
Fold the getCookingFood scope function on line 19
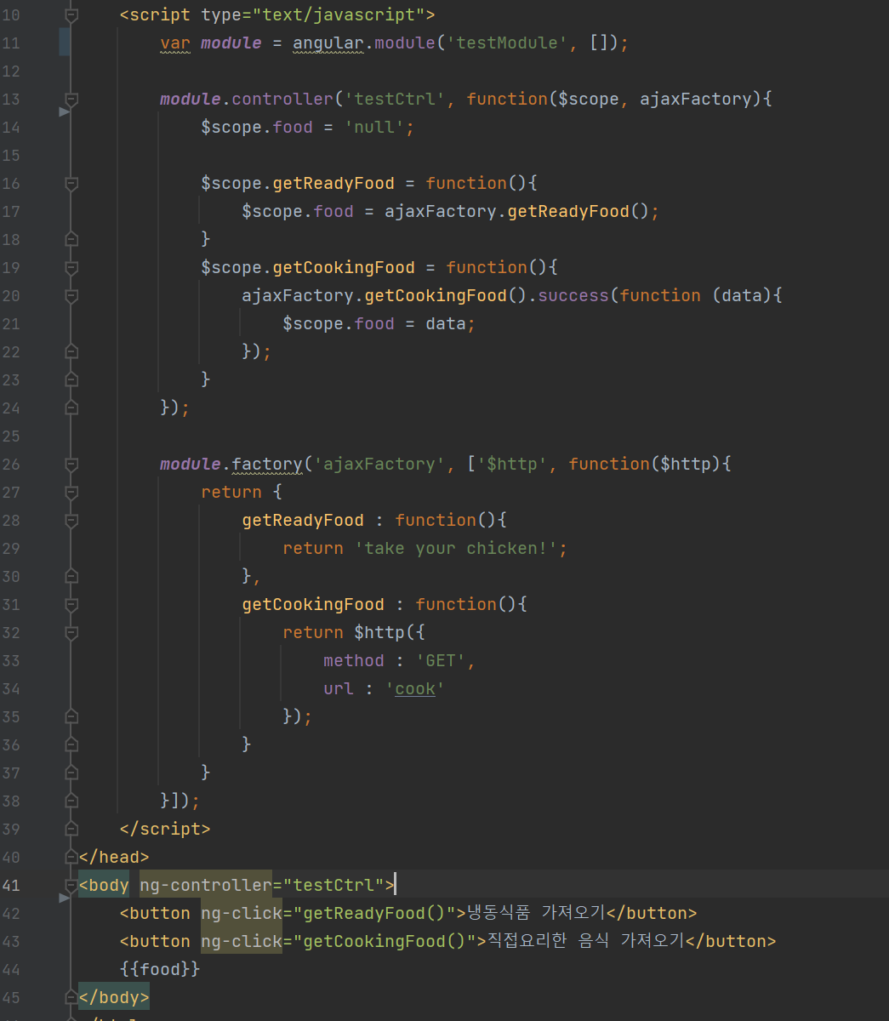click(71, 267)
